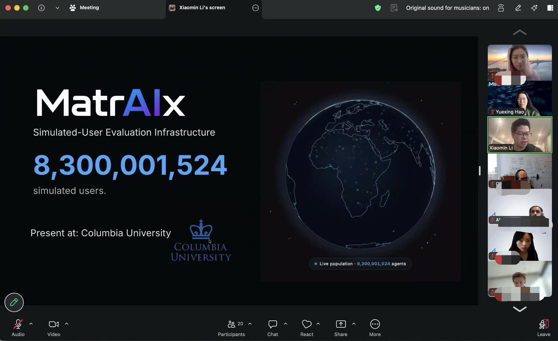Show more participants with down chevron
The image size is (558, 341).
click(x=520, y=309)
